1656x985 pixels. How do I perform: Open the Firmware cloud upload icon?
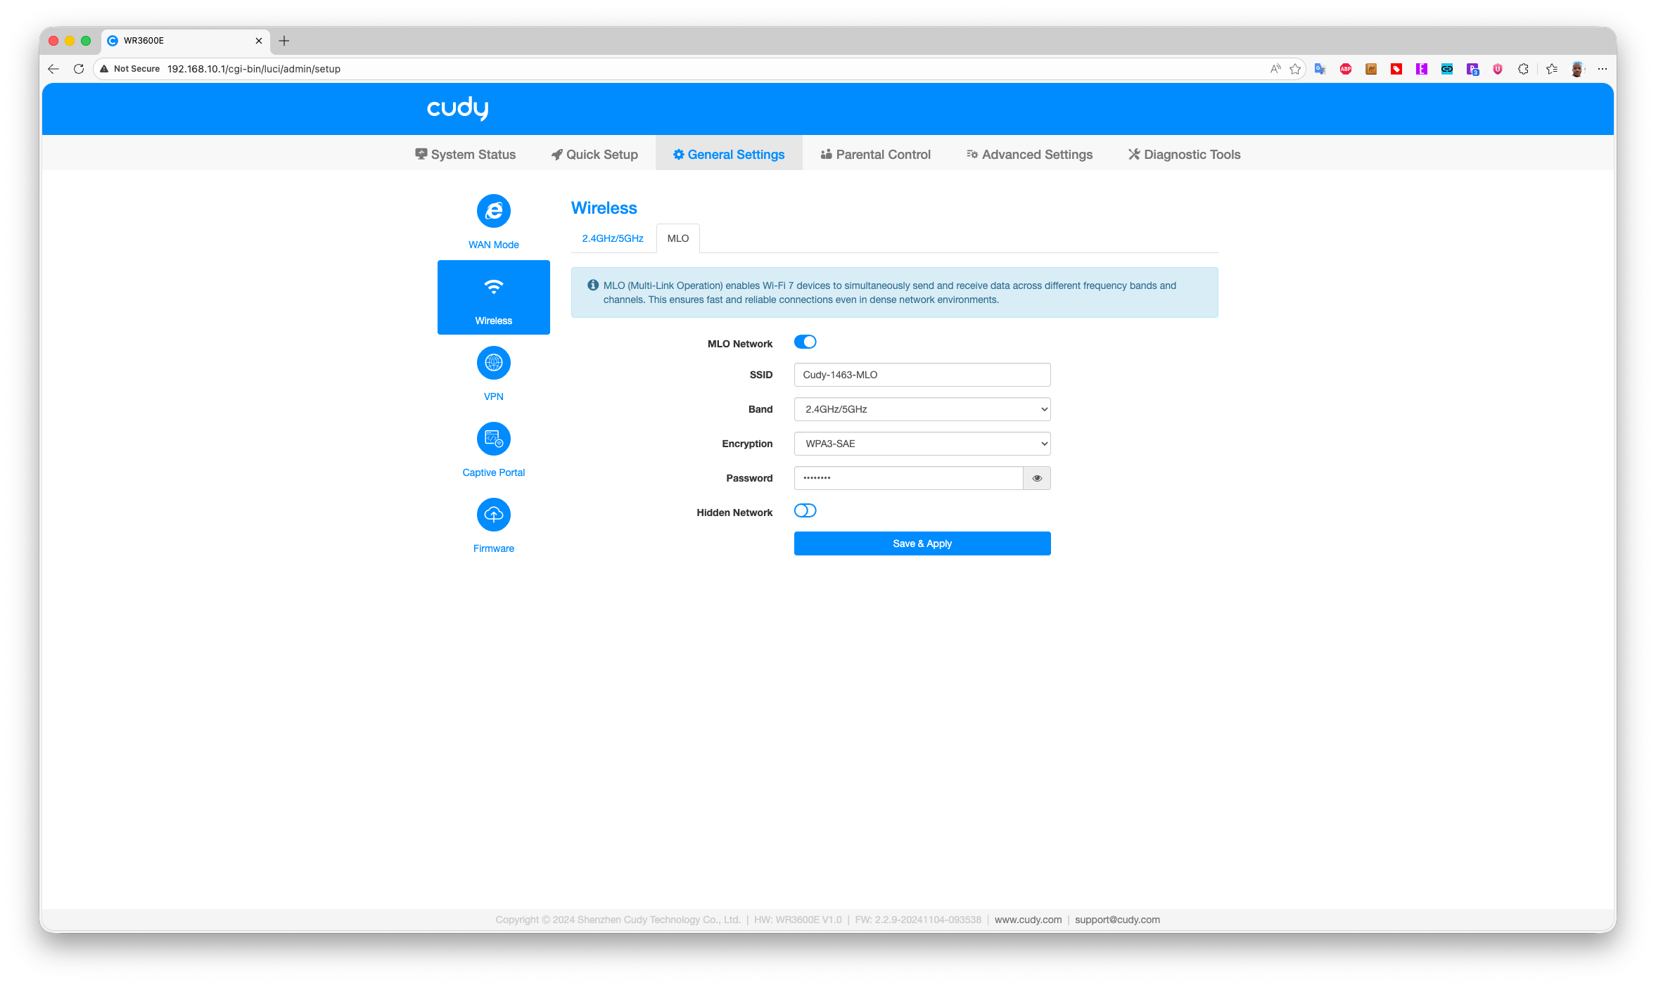coord(493,515)
